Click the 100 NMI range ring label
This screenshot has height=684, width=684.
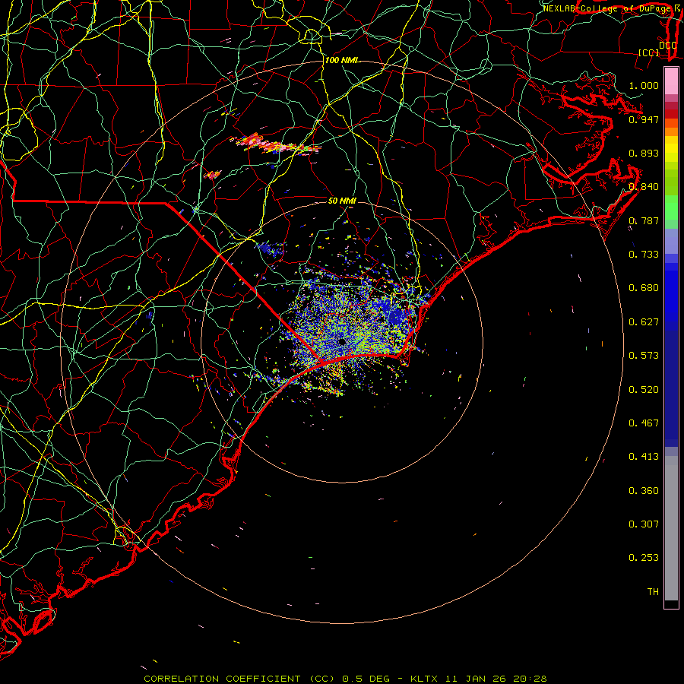click(x=341, y=60)
